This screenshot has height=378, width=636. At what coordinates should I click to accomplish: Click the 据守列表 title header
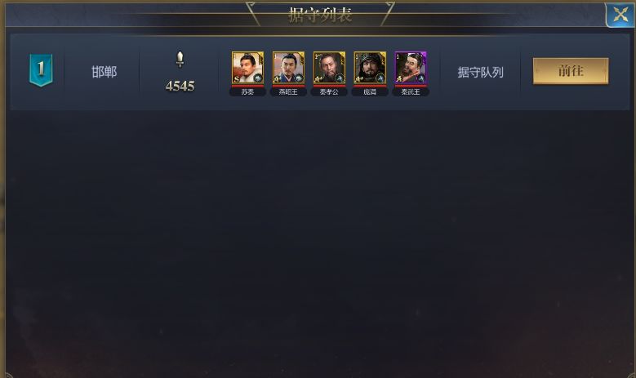coord(320,15)
